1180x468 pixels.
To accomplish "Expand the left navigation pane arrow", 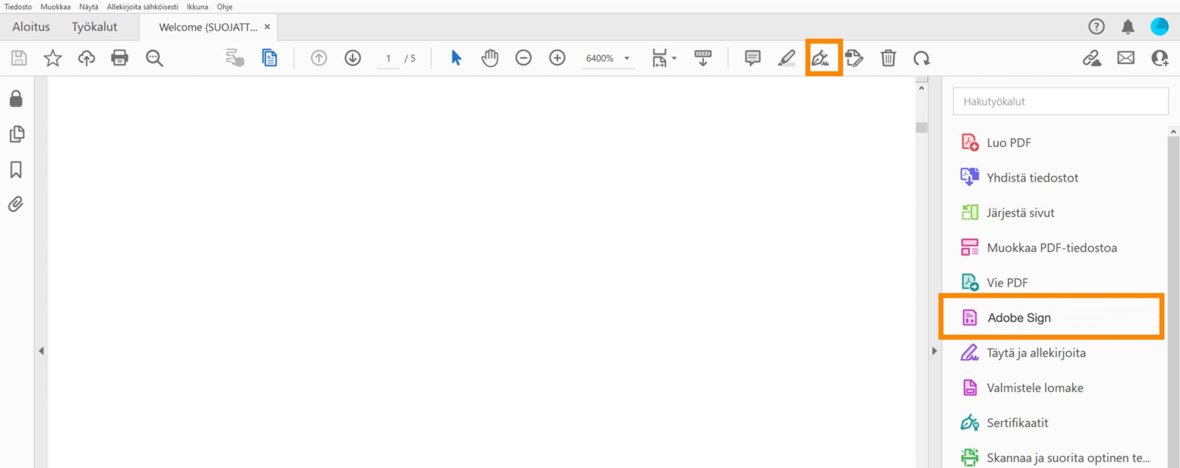I will [x=41, y=351].
